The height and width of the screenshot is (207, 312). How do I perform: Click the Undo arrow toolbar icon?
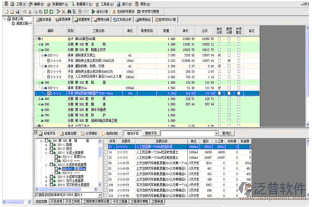point(24,12)
